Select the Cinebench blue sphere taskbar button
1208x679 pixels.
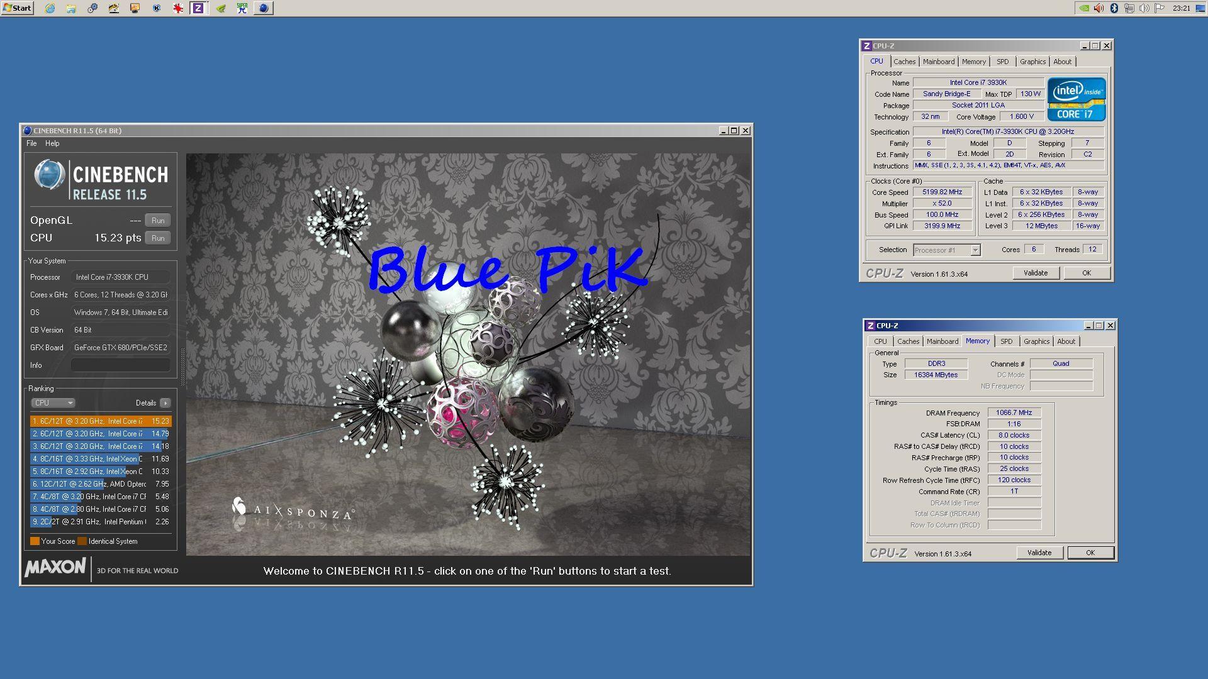(264, 8)
